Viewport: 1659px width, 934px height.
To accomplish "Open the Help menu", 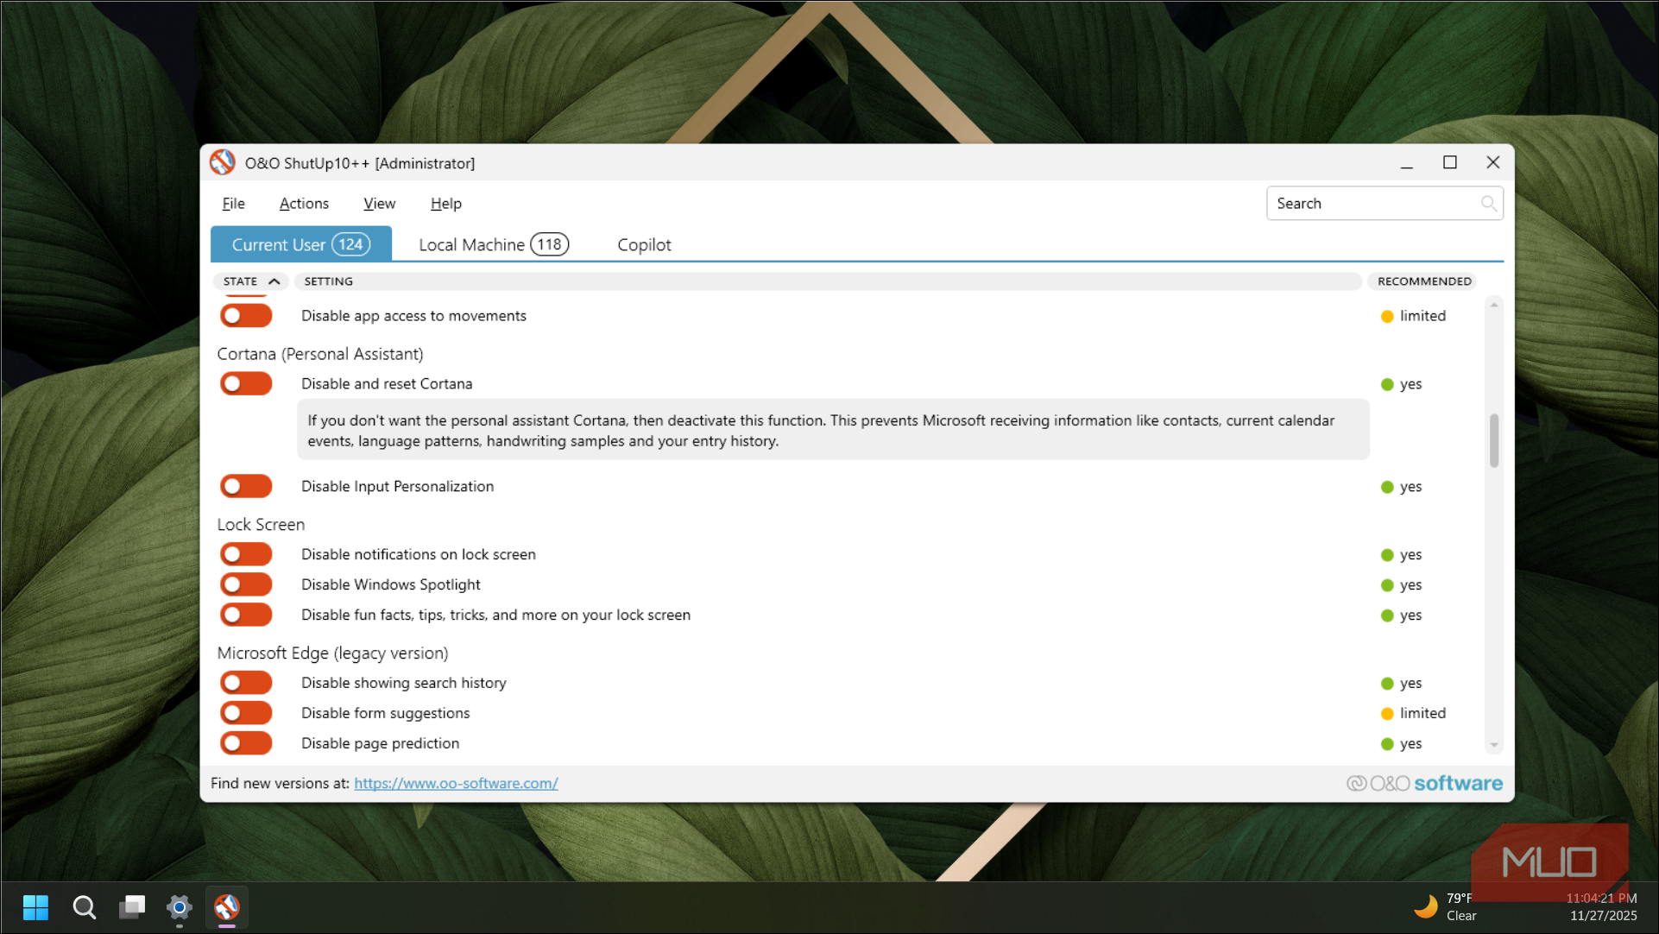I will coord(445,204).
